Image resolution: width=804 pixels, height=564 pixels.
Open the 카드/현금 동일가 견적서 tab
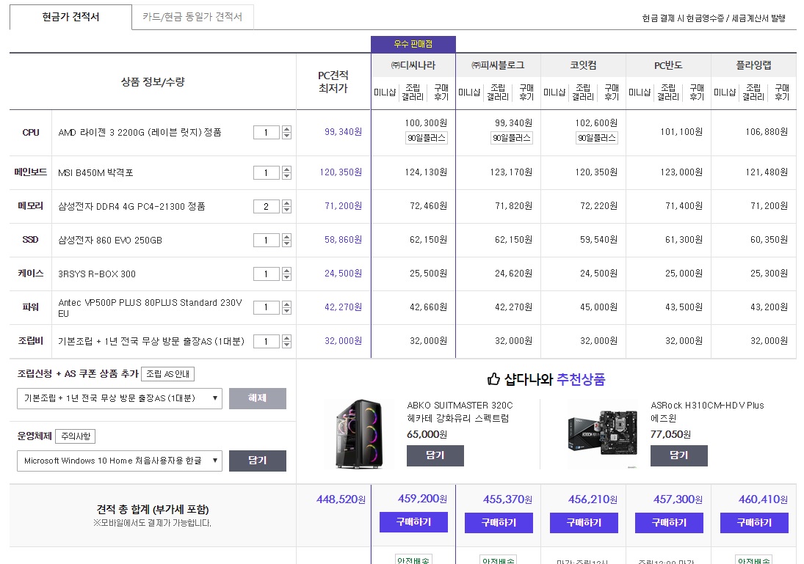pyautogui.click(x=192, y=17)
